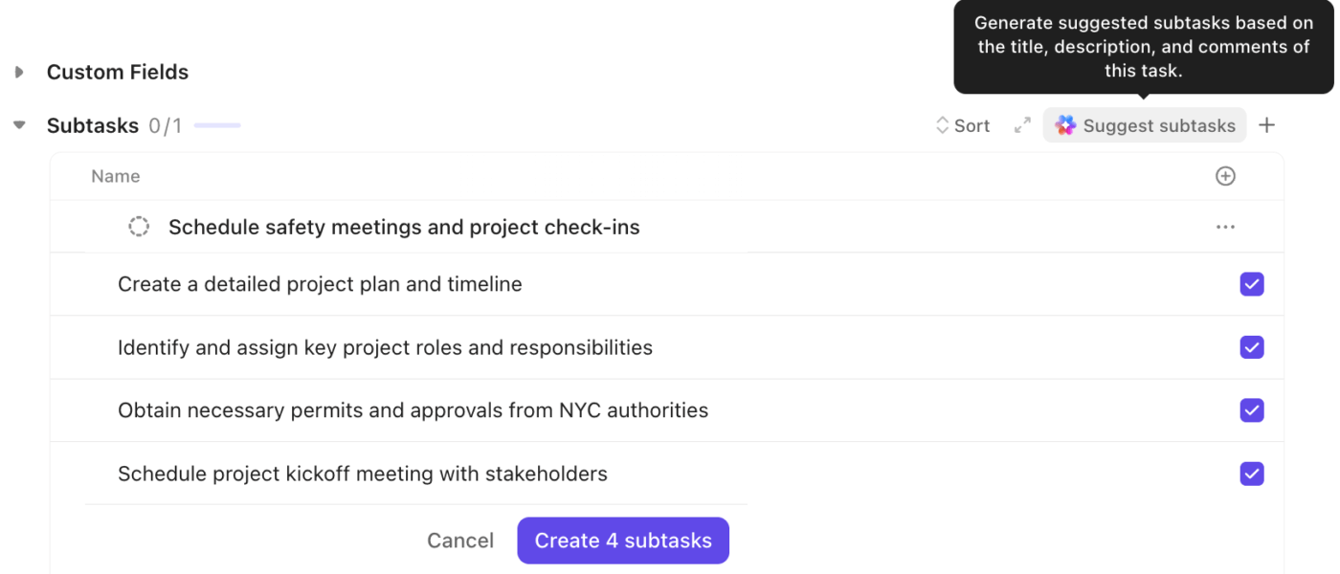Uncheck Identify and assign key project roles
This screenshot has height=574, width=1340.
tap(1251, 347)
